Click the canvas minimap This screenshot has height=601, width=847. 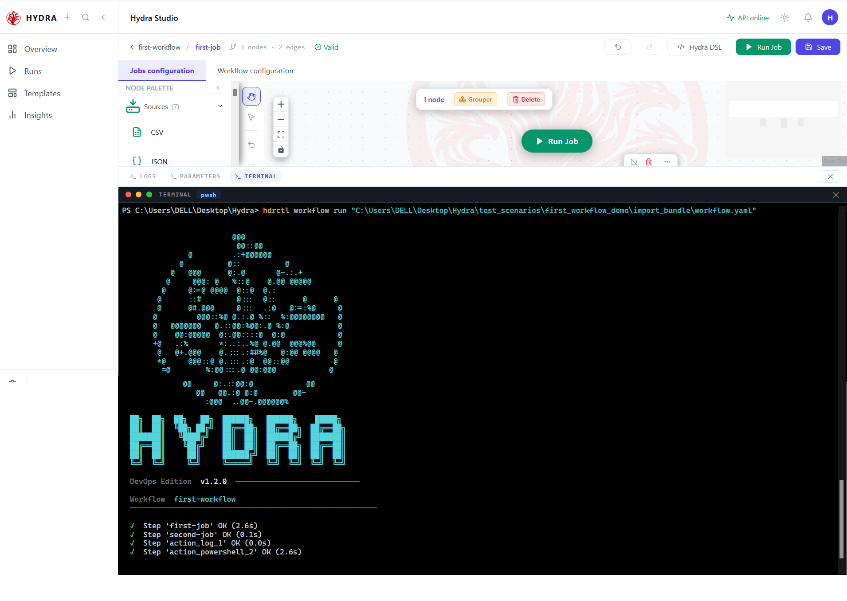pyautogui.click(x=783, y=119)
